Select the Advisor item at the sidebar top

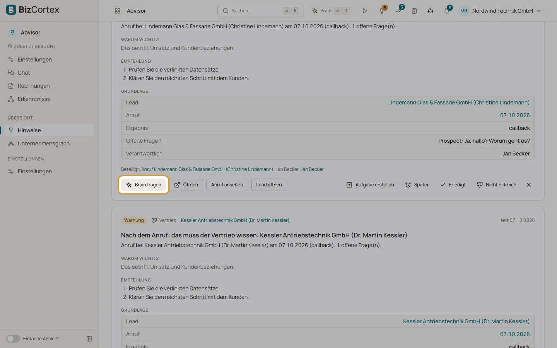[x=30, y=32]
